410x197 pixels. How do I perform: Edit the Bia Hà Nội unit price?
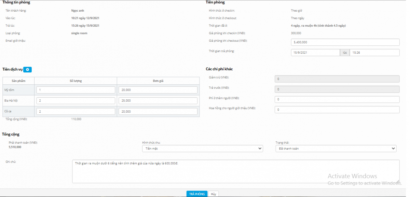click(158, 101)
